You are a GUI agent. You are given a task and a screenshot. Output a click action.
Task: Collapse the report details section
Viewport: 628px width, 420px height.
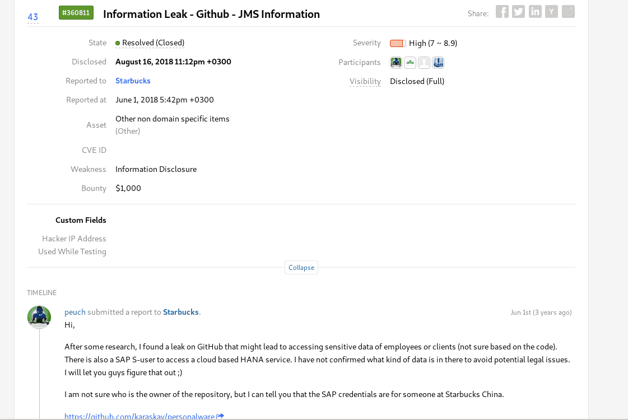coord(301,267)
